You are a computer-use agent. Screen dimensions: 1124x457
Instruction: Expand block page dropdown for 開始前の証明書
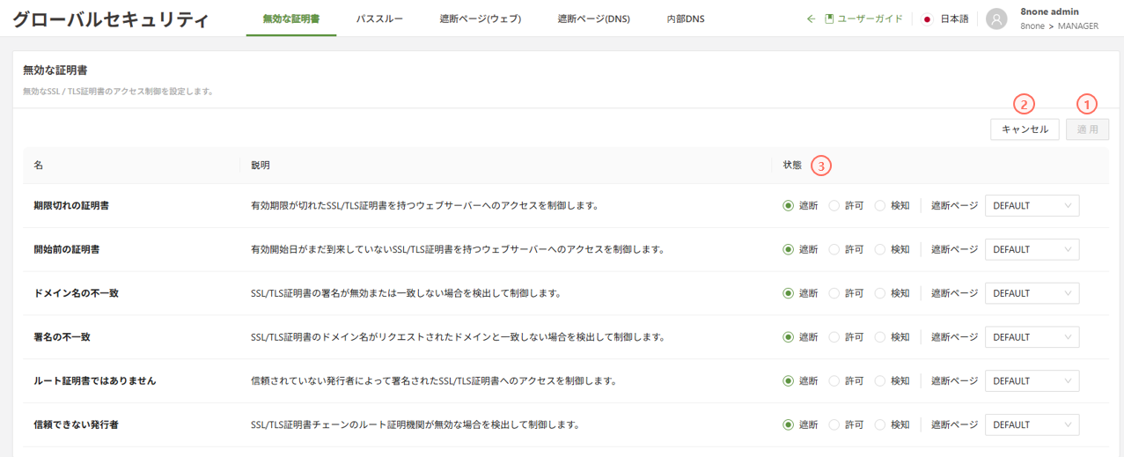[x=1032, y=249]
